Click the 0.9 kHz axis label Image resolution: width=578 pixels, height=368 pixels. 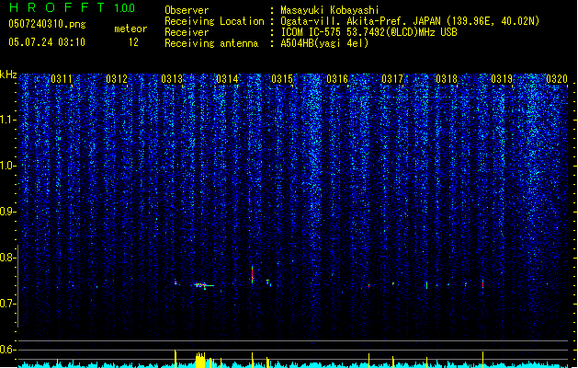click(x=8, y=211)
